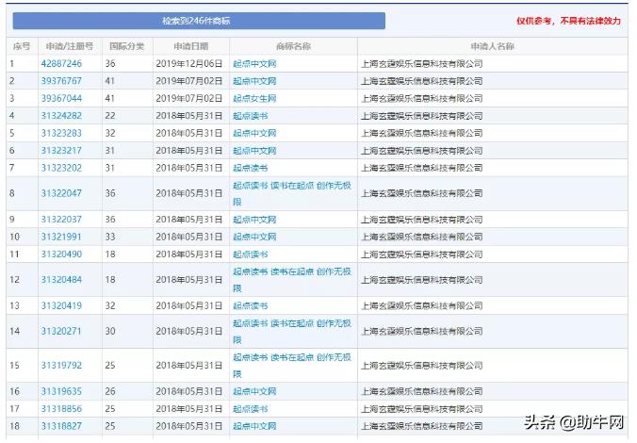
Task: Open application number 31322047 link
Action: [61, 193]
